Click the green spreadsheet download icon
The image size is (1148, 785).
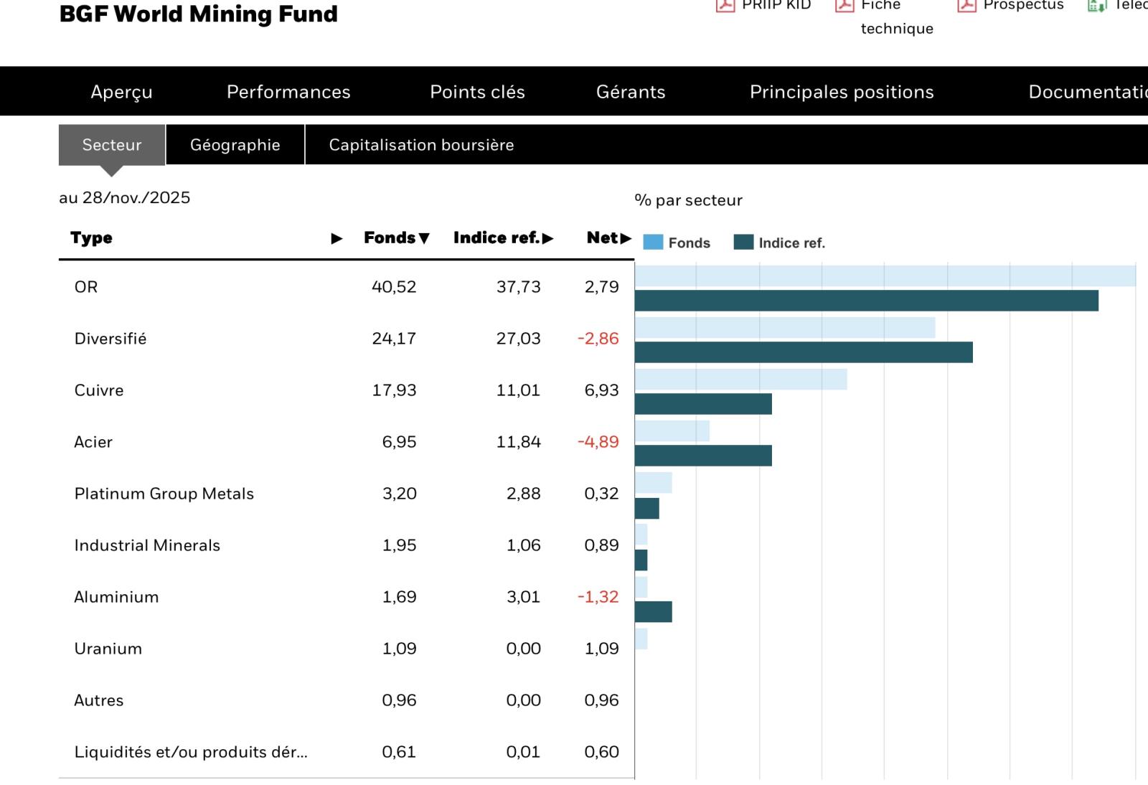pos(1096,6)
